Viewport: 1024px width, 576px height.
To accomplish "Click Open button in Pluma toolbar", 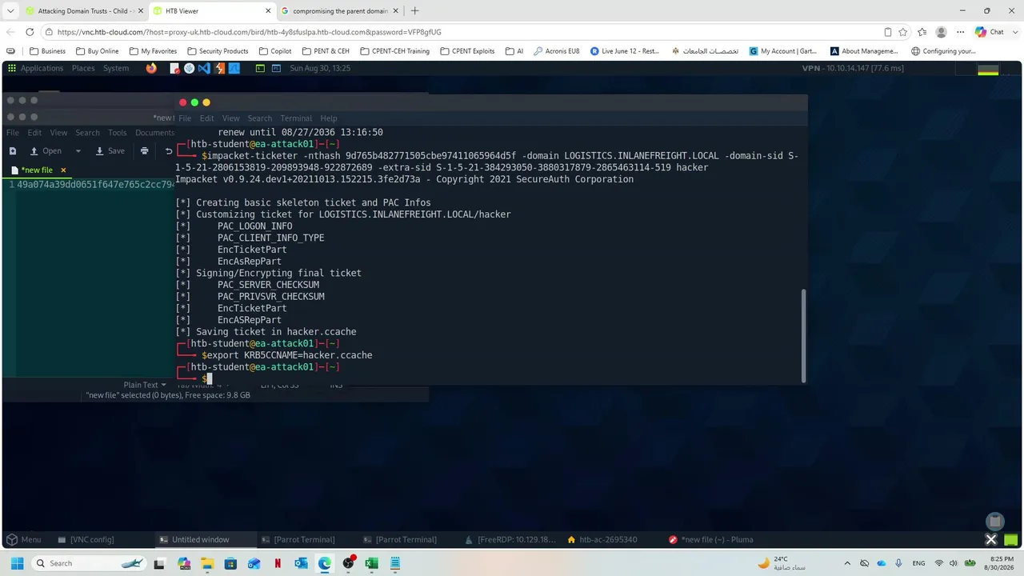I will click(46, 150).
